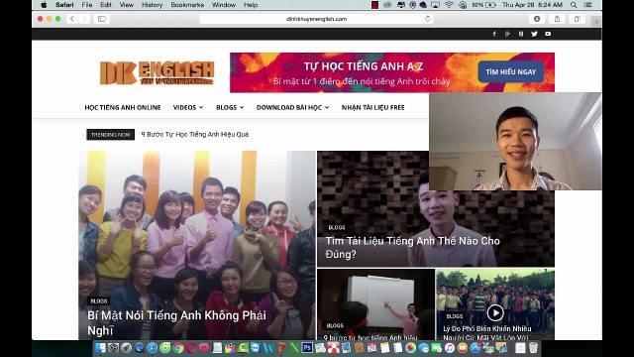Open the View menu

click(127, 5)
